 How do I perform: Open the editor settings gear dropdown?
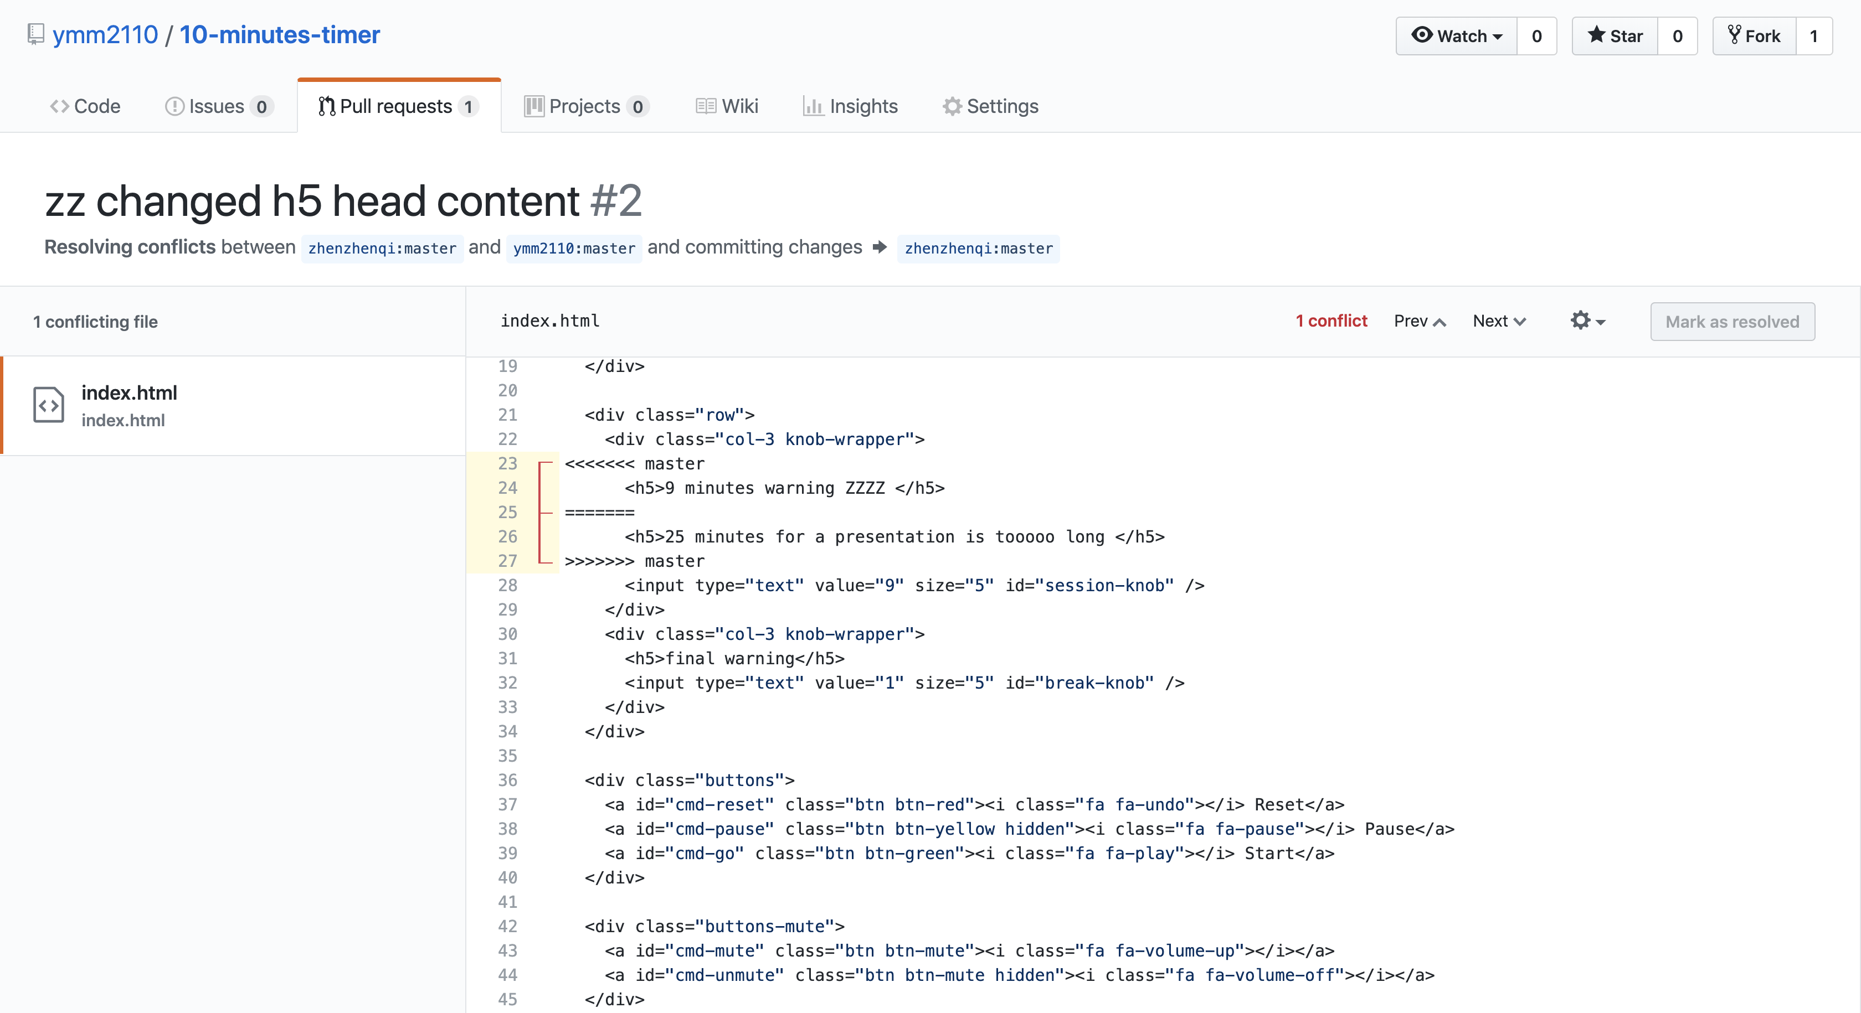pos(1587,321)
